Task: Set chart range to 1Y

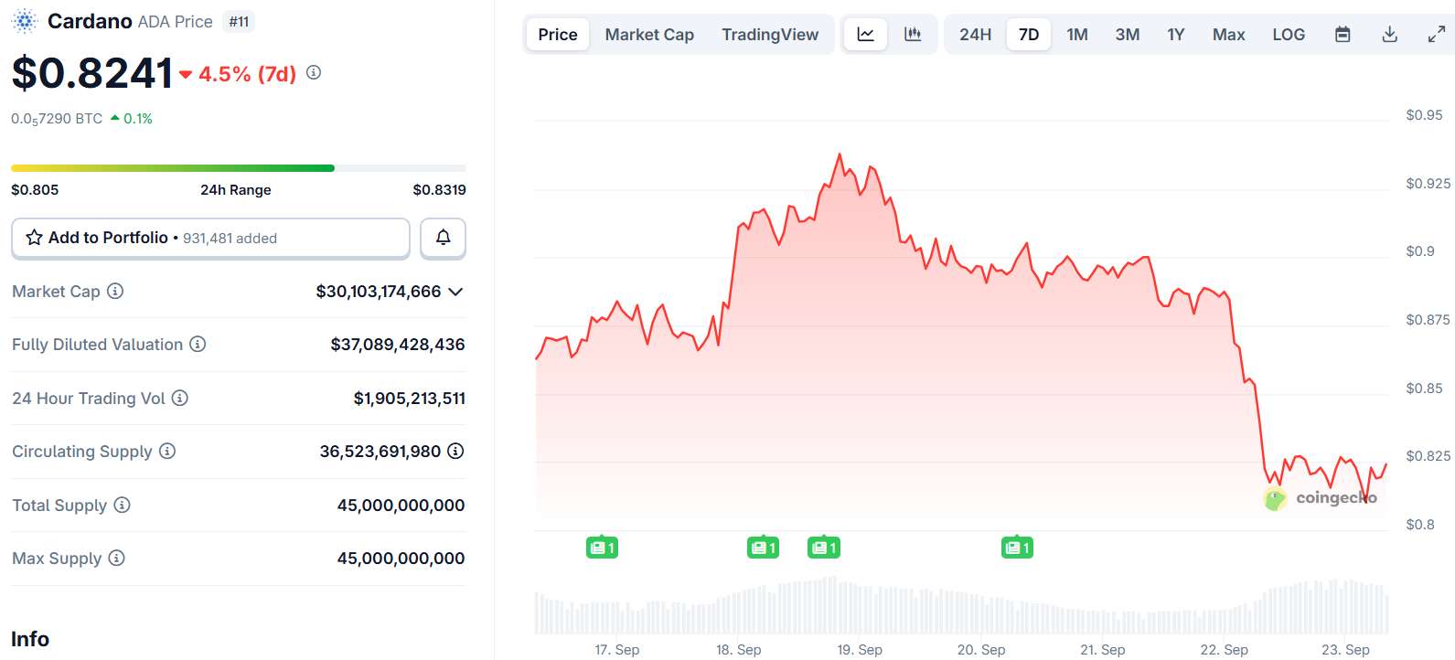Action: pyautogui.click(x=1176, y=35)
